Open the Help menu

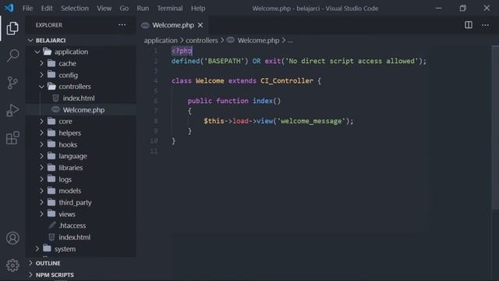pyautogui.click(x=198, y=9)
